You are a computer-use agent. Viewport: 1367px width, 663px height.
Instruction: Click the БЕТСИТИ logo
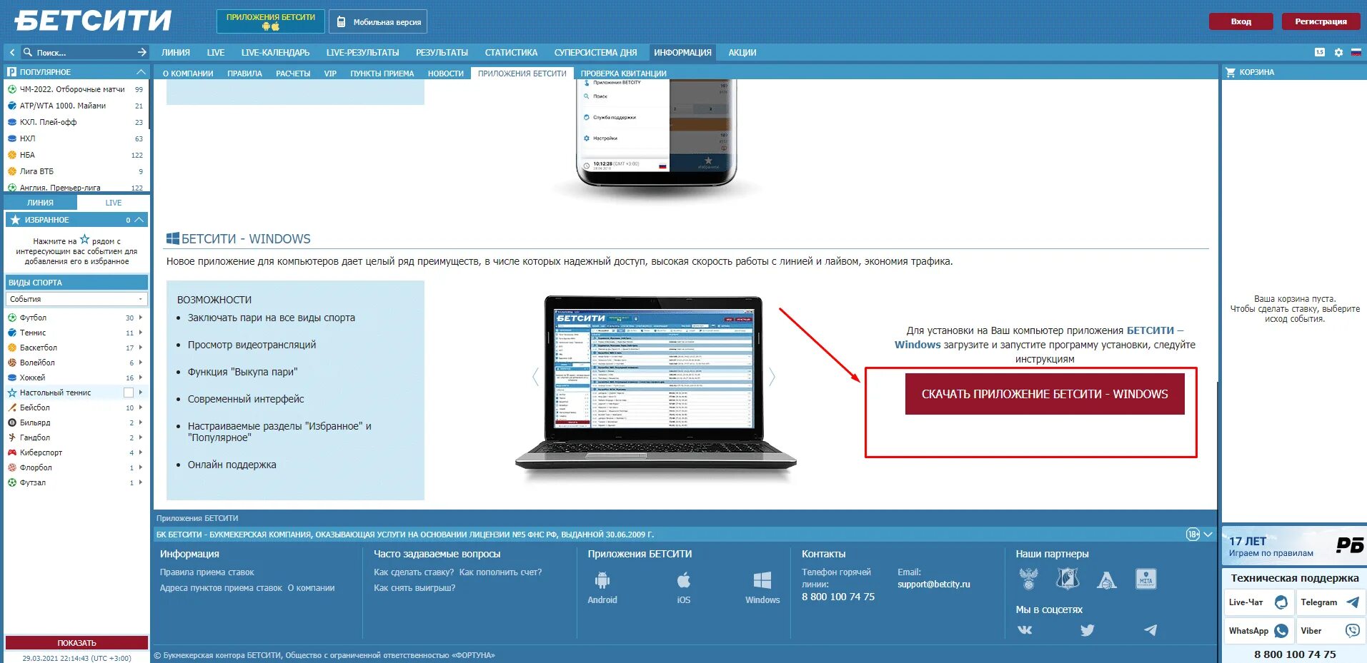tap(93, 21)
